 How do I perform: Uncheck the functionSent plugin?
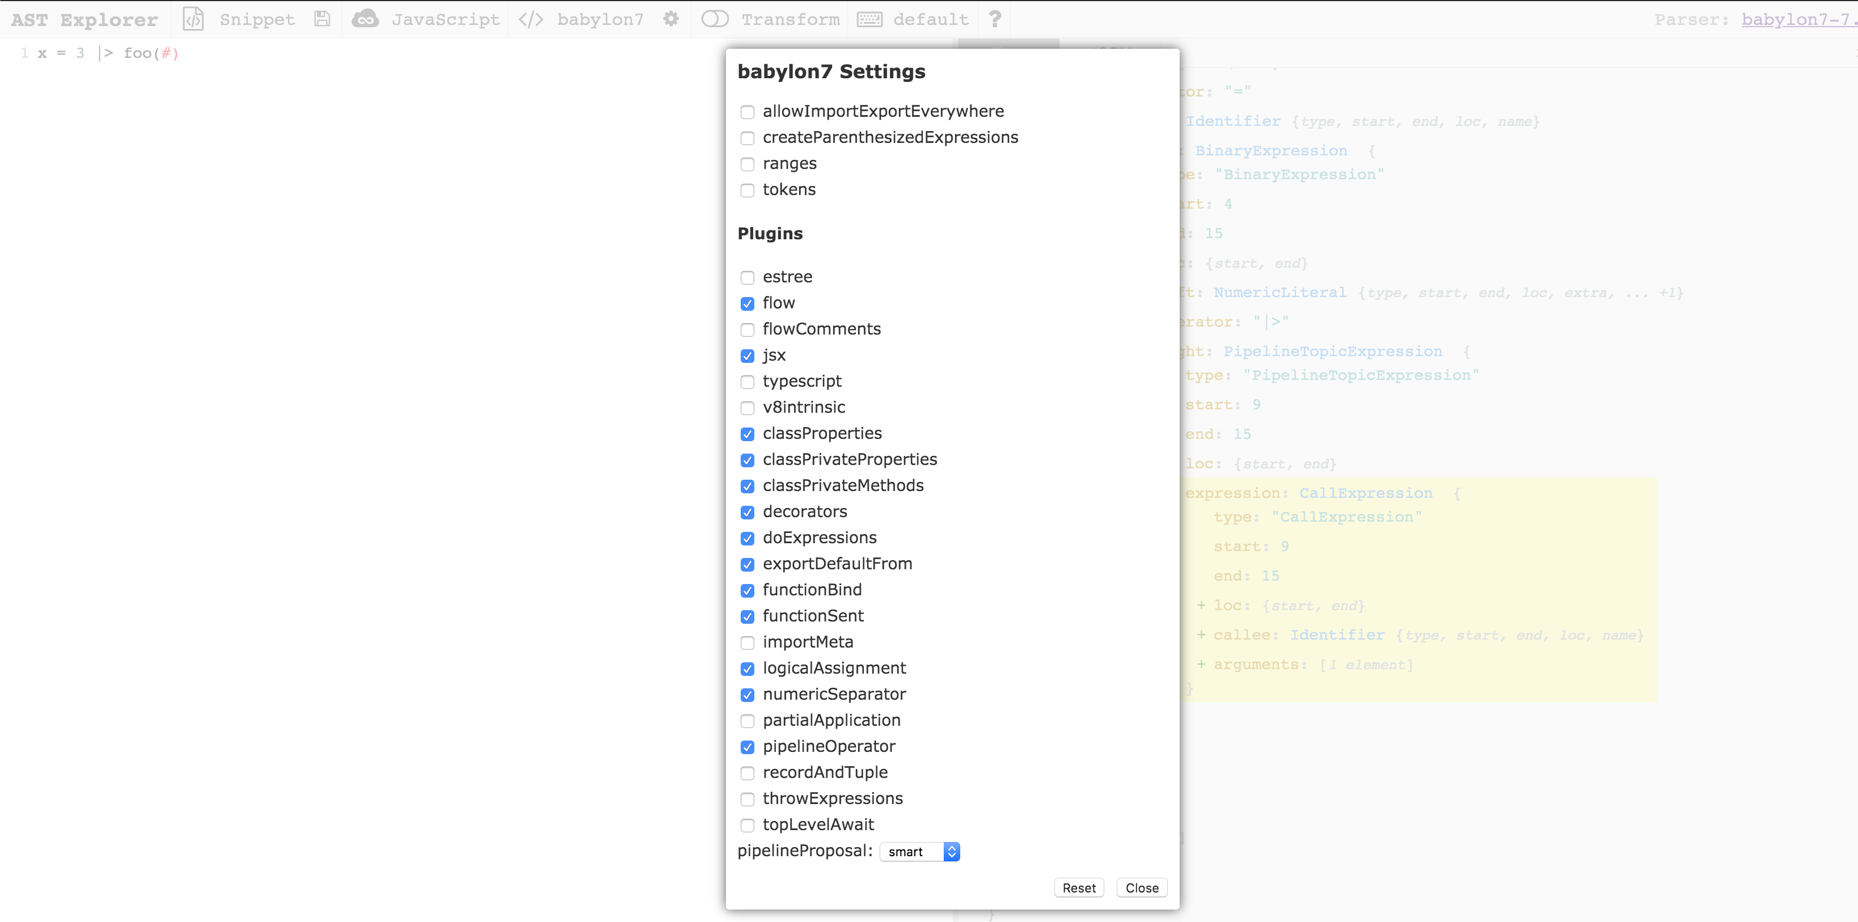748,616
